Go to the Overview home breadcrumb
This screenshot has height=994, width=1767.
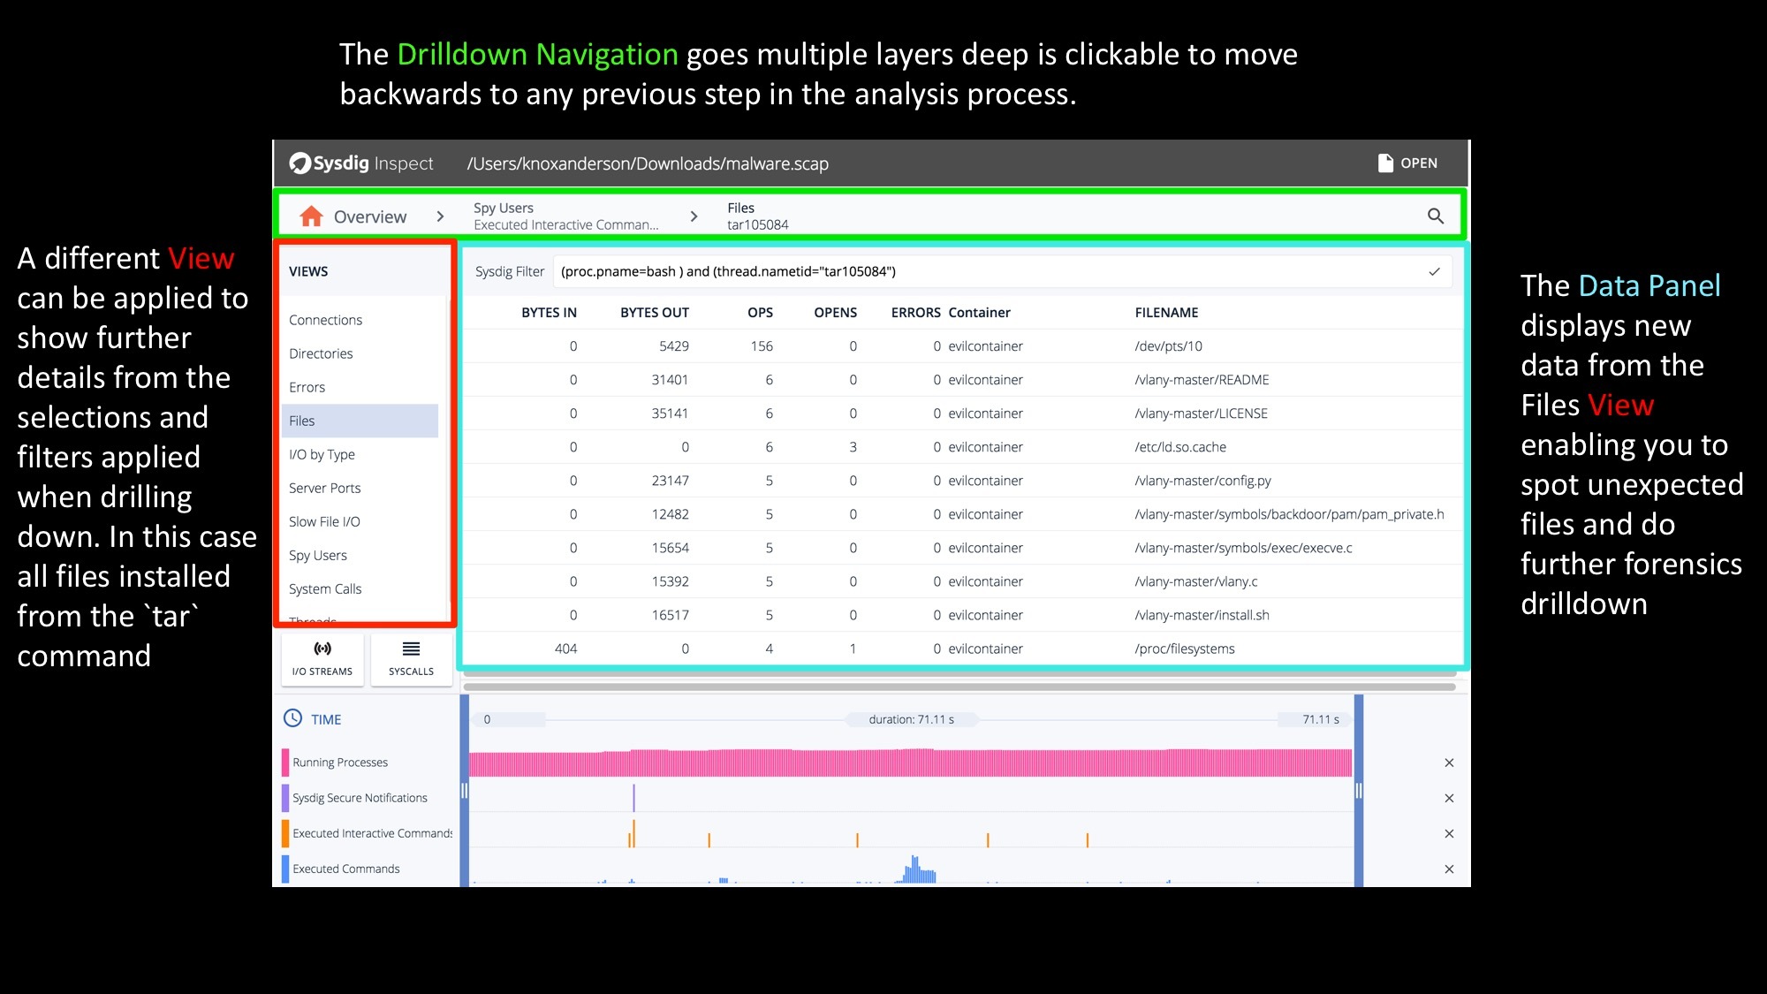coord(353,216)
